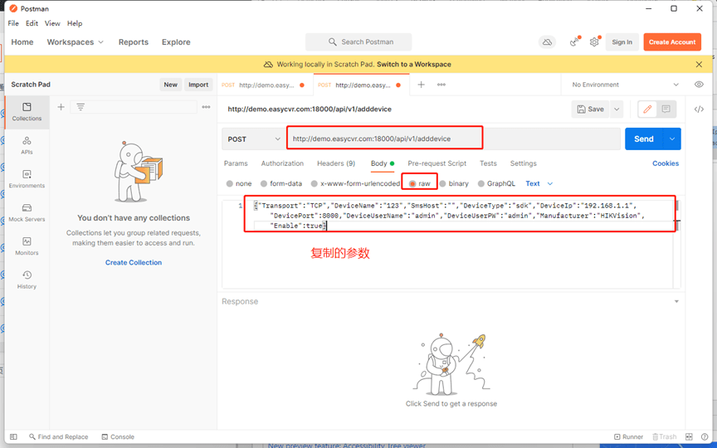
Task: Open the code snippet panel icon
Action: pos(699,110)
